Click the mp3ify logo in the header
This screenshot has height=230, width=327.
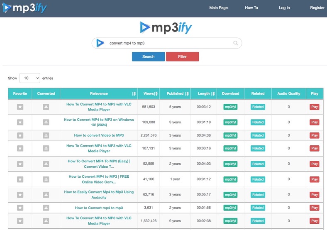(x=24, y=8)
